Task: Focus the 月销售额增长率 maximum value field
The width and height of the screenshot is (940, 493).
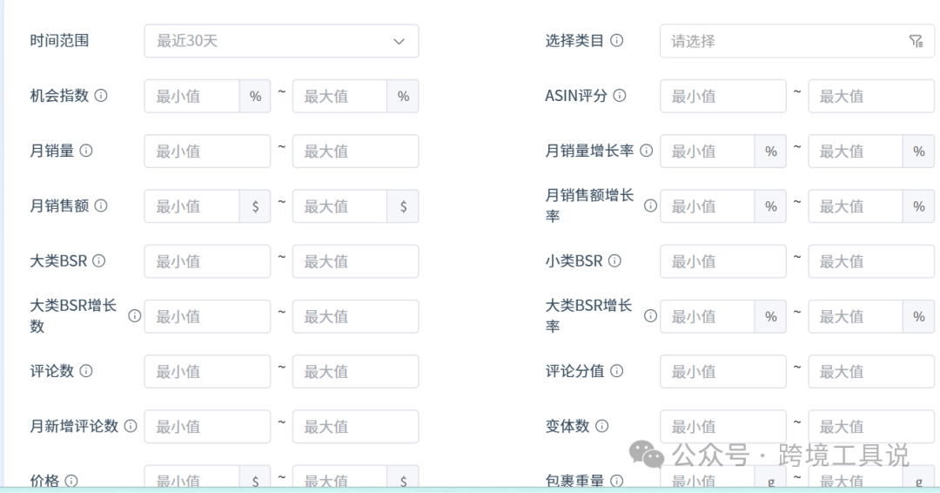Action: pyautogui.click(x=856, y=206)
